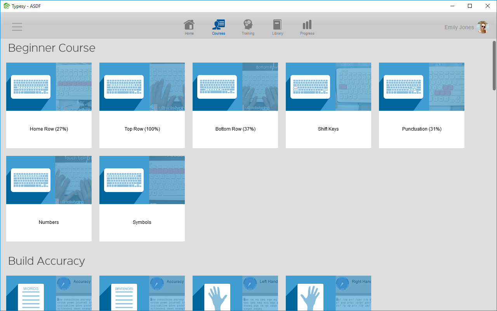
Task: Click the Typesy logo in title bar
Action: point(6,6)
